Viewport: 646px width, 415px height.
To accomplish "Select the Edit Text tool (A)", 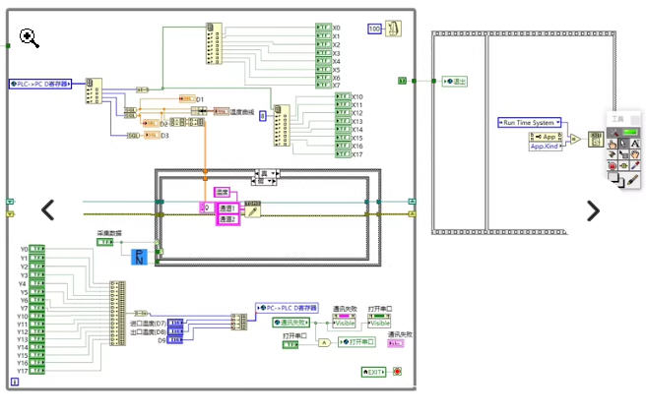I will click(635, 144).
